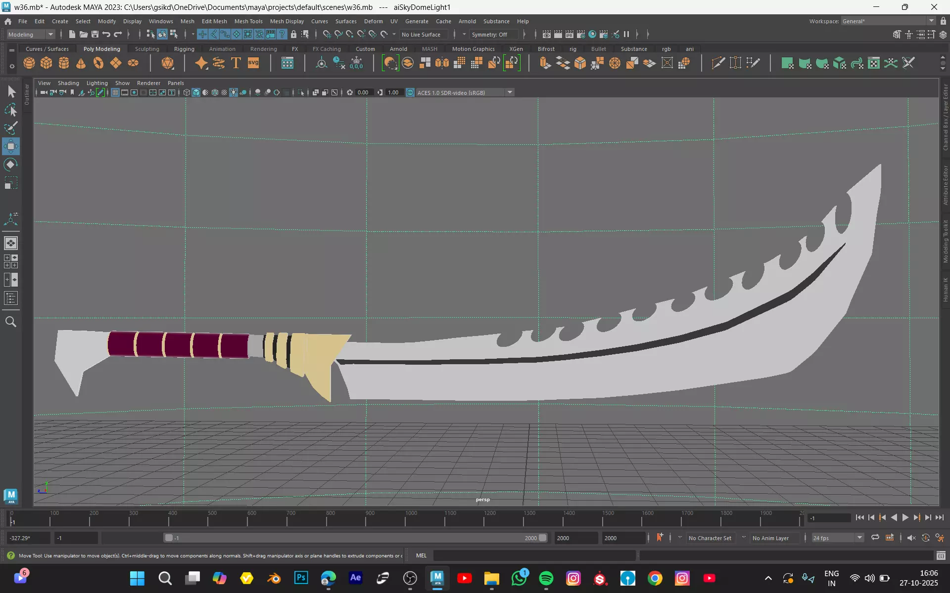This screenshot has height=593, width=950.
Task: Toggle the color management button beside ACES
Action: pos(410,92)
